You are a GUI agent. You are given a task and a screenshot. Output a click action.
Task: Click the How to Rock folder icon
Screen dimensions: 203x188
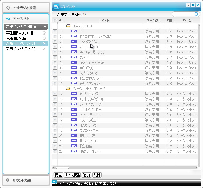point(68,26)
